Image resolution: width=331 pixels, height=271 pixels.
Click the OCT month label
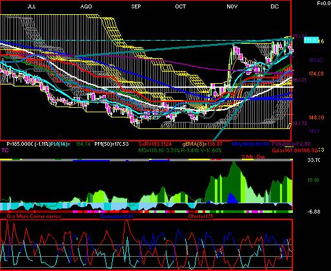tap(180, 6)
